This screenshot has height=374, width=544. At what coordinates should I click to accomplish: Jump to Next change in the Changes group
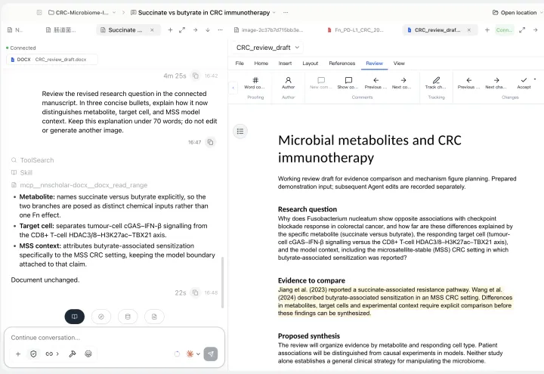[496, 83]
